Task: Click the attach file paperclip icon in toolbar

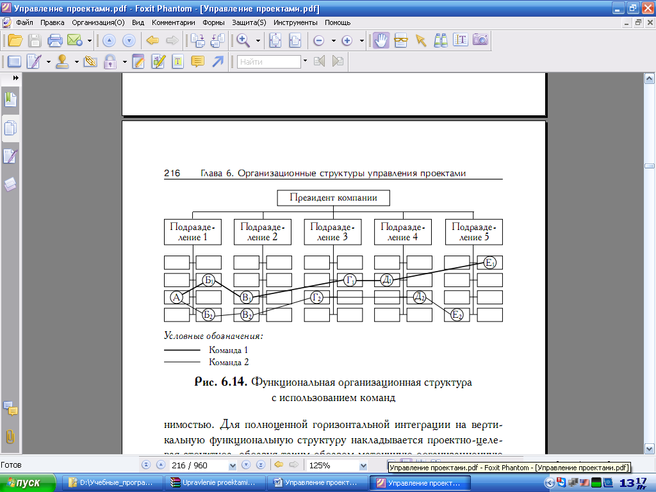Action: click(x=90, y=62)
